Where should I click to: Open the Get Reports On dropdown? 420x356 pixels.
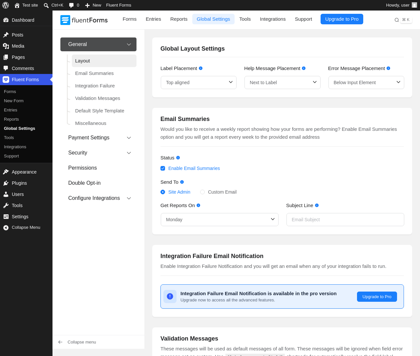tap(220, 220)
